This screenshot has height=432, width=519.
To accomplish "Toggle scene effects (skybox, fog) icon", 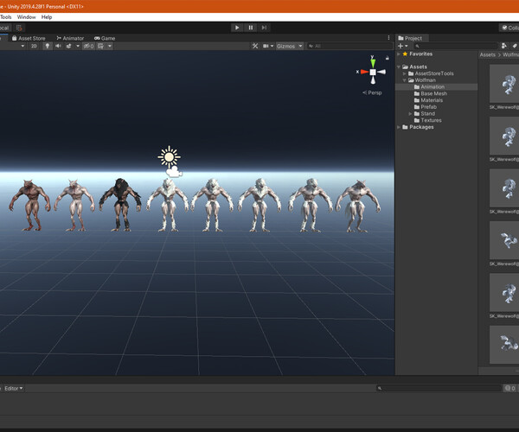I will (69, 46).
